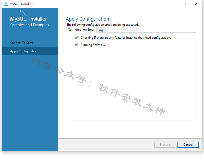Select Apply Configuration sidebar step
The image size is (204, 163).
[30, 51]
